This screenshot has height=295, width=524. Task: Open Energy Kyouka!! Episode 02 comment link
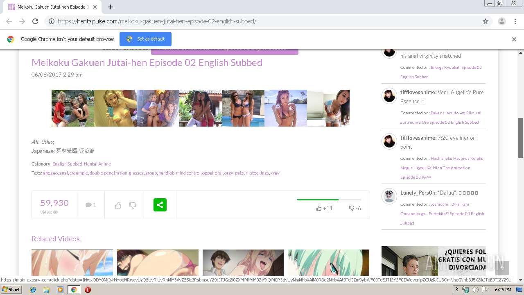441,72
